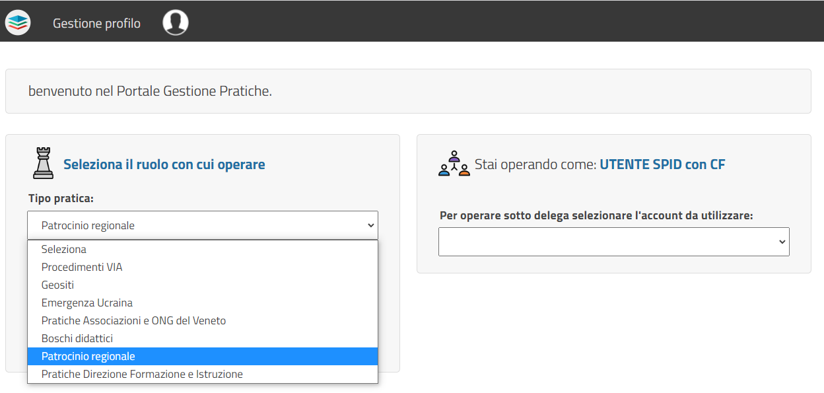Pick the Geositi option

tap(58, 285)
